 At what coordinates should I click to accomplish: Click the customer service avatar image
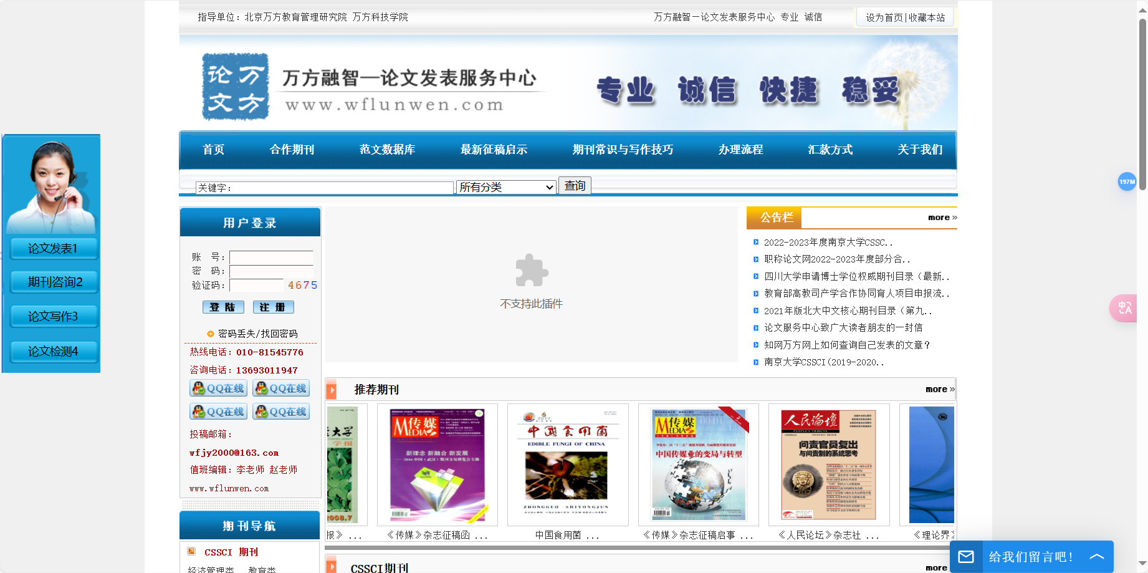tap(51, 184)
